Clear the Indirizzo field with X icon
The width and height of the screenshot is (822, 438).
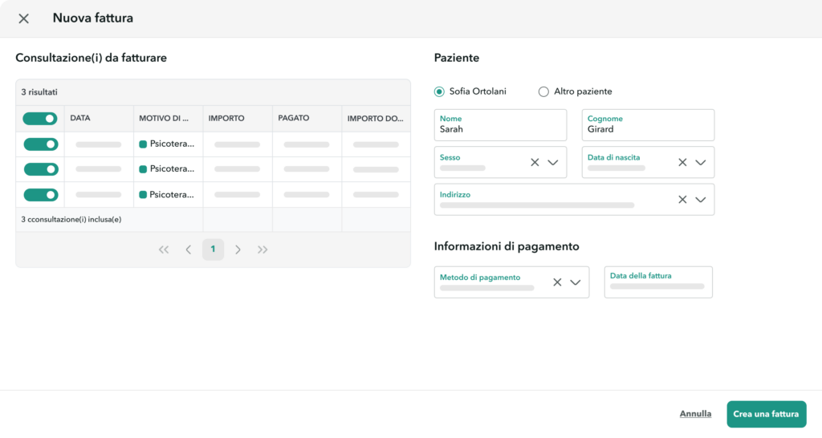click(x=682, y=200)
